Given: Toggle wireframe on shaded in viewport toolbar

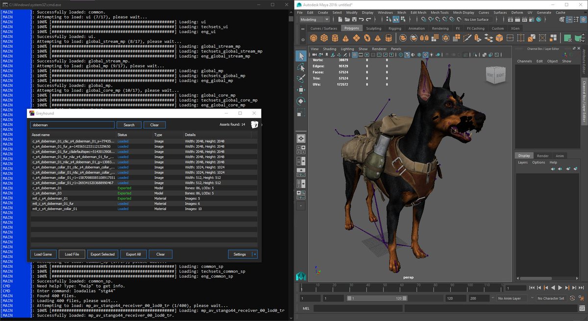Looking at the screenshot, I should [418, 55].
